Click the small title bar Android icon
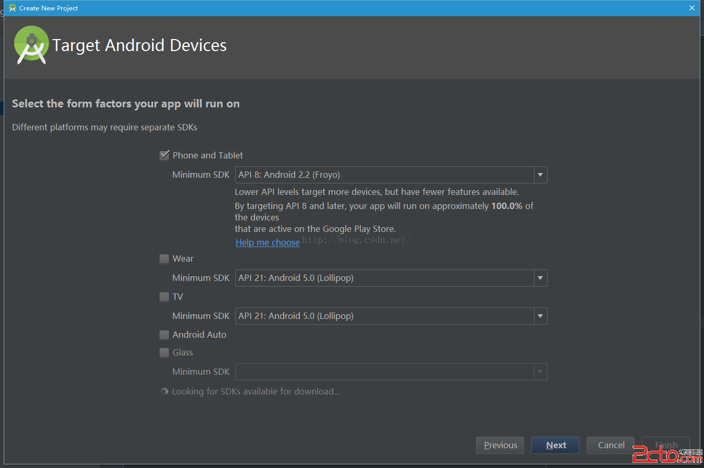Viewport: 704px width, 468px height. tap(13, 8)
